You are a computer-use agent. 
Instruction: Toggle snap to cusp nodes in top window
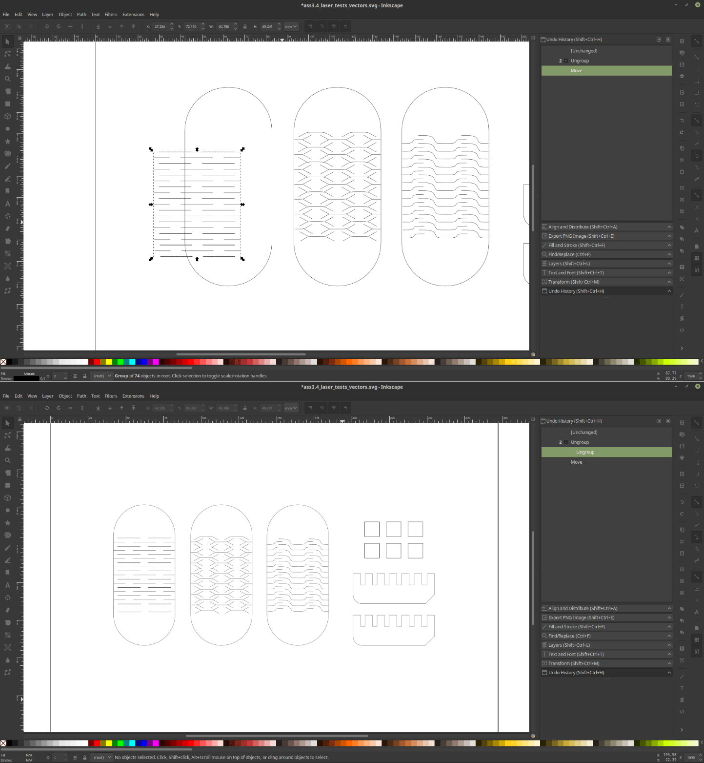(x=697, y=156)
